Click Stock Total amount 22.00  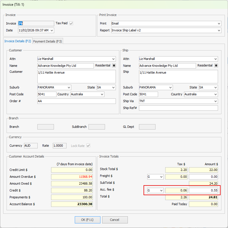[x=203, y=170]
